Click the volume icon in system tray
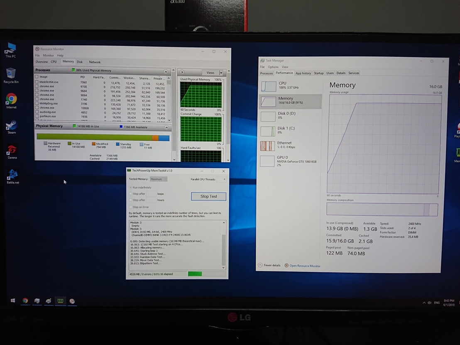The width and height of the screenshot is (460, 345). coord(430,303)
